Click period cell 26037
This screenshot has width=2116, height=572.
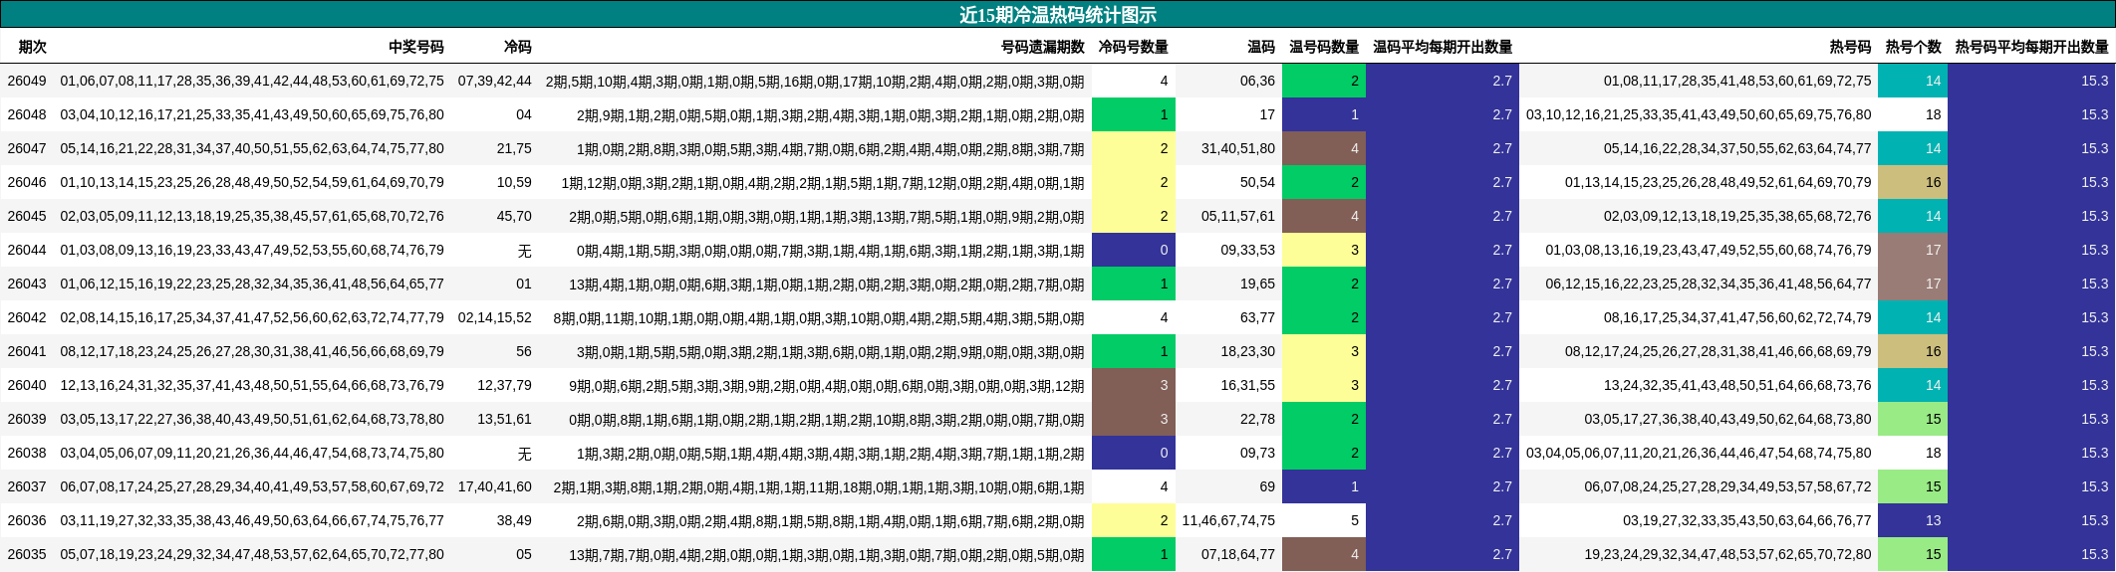coord(27,486)
